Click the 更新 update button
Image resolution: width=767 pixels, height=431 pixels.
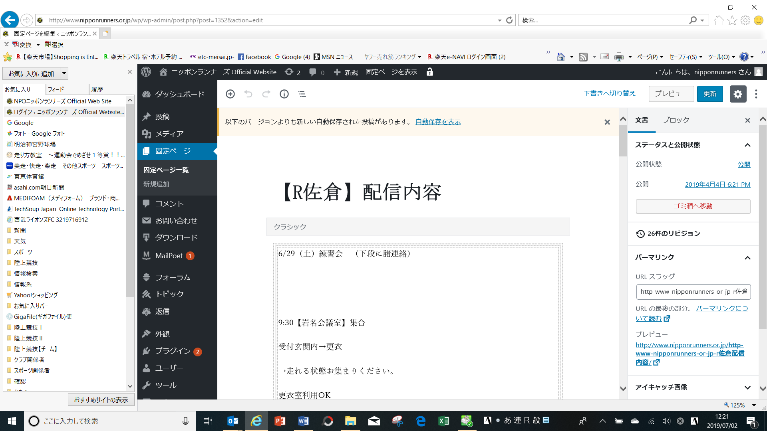710,94
